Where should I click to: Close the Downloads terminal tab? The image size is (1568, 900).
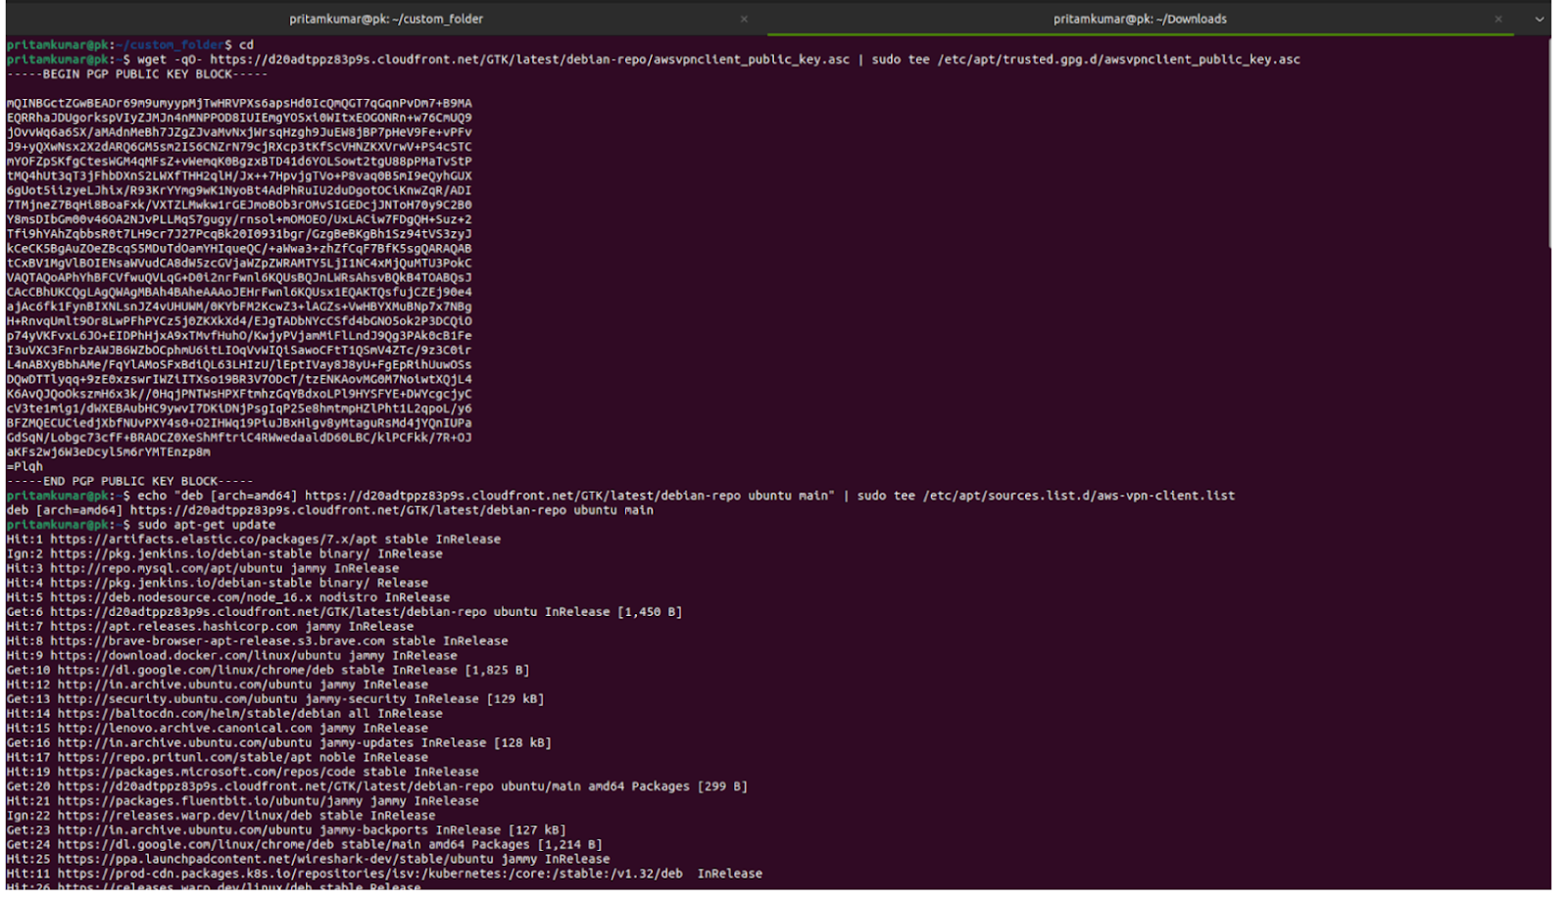pos(1497,19)
